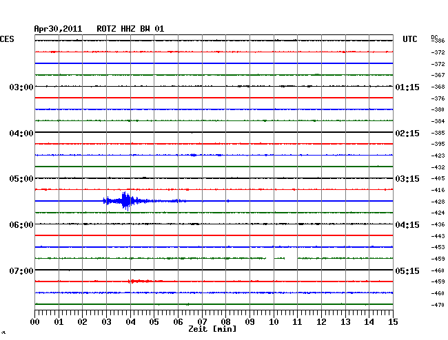Screen dimensions: 448x340
Task: Click the DC offset value -416
Action: point(438,190)
